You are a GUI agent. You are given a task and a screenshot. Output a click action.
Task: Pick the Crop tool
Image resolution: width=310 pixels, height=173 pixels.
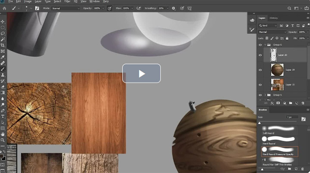pyautogui.click(x=3, y=45)
